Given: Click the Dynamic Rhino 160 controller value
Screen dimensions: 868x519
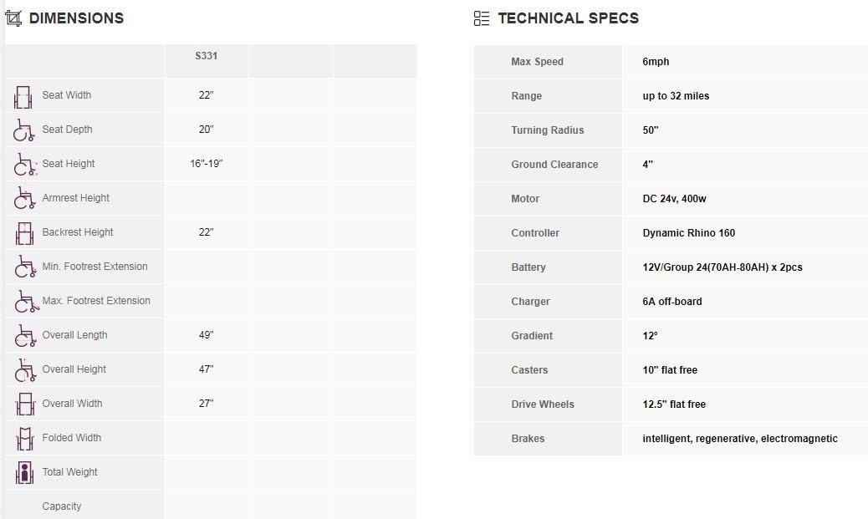Looking at the screenshot, I should click(x=688, y=233).
